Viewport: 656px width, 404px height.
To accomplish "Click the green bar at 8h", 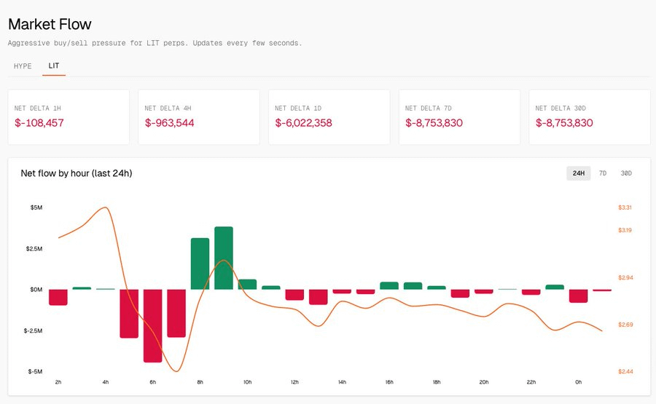I will click(200, 264).
